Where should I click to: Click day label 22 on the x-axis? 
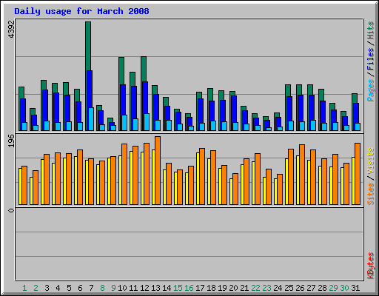[x=255, y=288]
